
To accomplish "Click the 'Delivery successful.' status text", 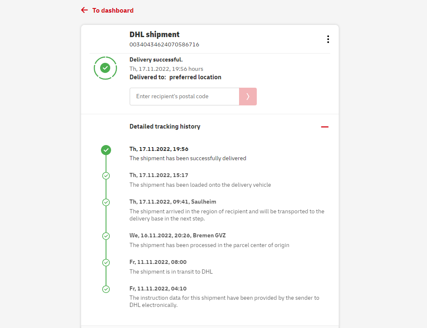I will pyautogui.click(x=156, y=60).
